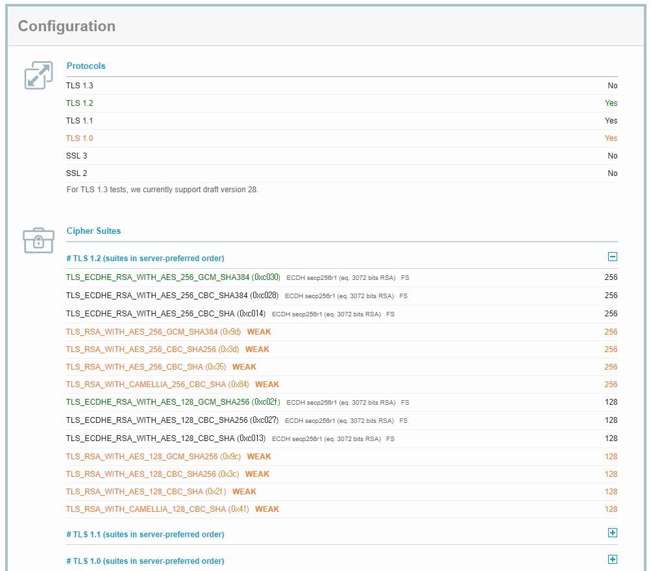Click the Cipher Suites section heading

coord(93,231)
